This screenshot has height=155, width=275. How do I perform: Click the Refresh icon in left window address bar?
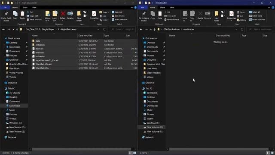[104, 29]
